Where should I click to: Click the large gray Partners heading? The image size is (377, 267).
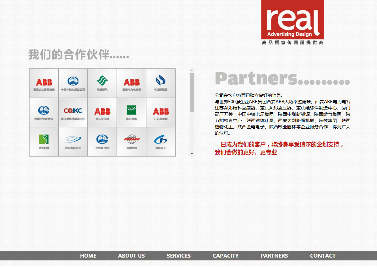[282, 78]
